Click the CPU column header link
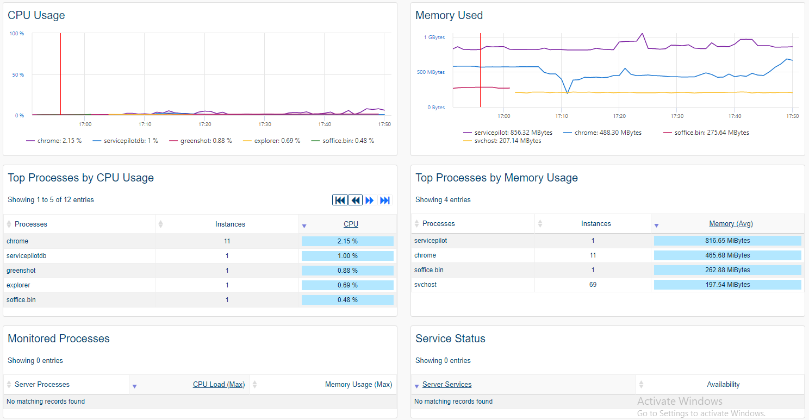 click(351, 224)
